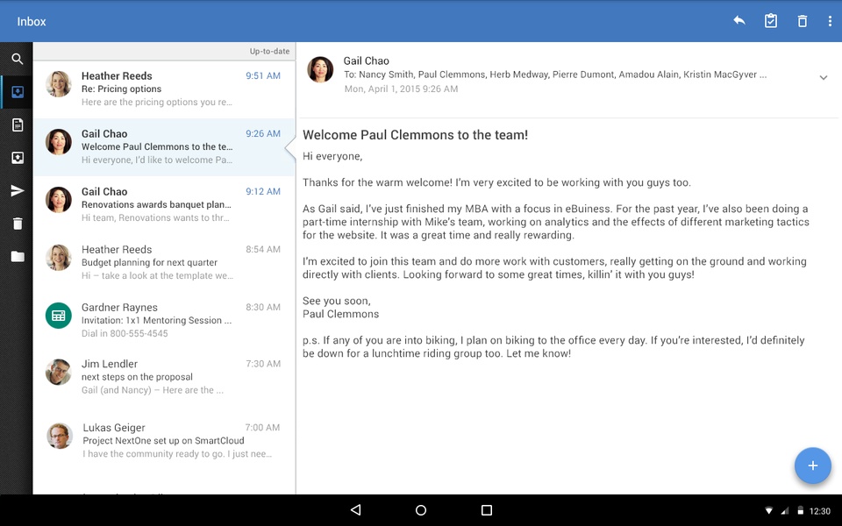This screenshot has height=526, width=842.
Task: Click Lukas Geiger's avatar photo
Action: click(x=59, y=436)
